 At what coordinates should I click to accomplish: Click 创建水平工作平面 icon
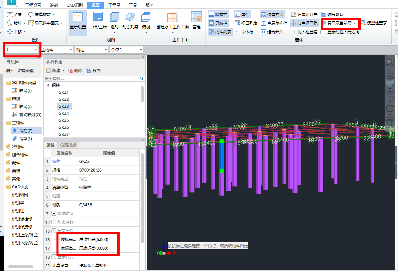coord(172,18)
